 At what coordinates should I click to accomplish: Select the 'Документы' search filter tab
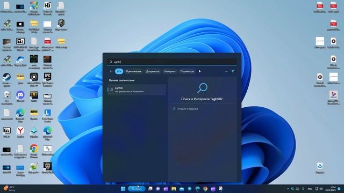coord(153,71)
